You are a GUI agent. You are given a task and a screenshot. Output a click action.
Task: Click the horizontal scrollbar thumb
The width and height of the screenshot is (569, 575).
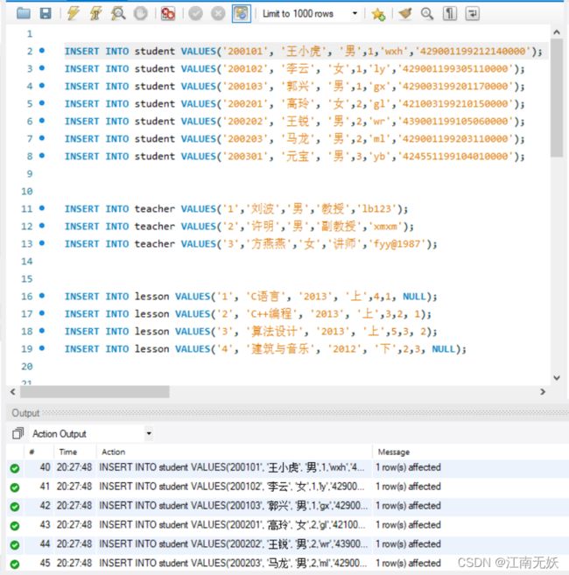click(x=95, y=391)
